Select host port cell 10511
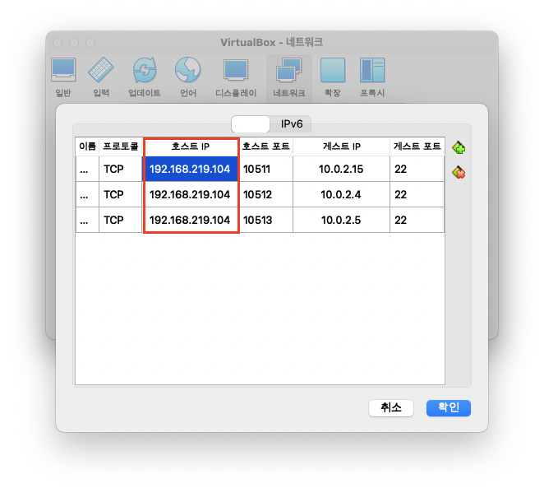544x493 pixels. click(x=265, y=169)
